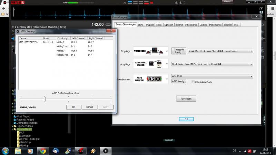
Task: Click the External Mixer output picture
Action: point(155,64)
